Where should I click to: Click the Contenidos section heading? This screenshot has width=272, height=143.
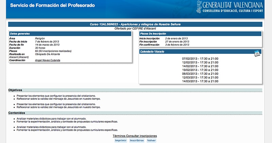[x=16, y=113]
